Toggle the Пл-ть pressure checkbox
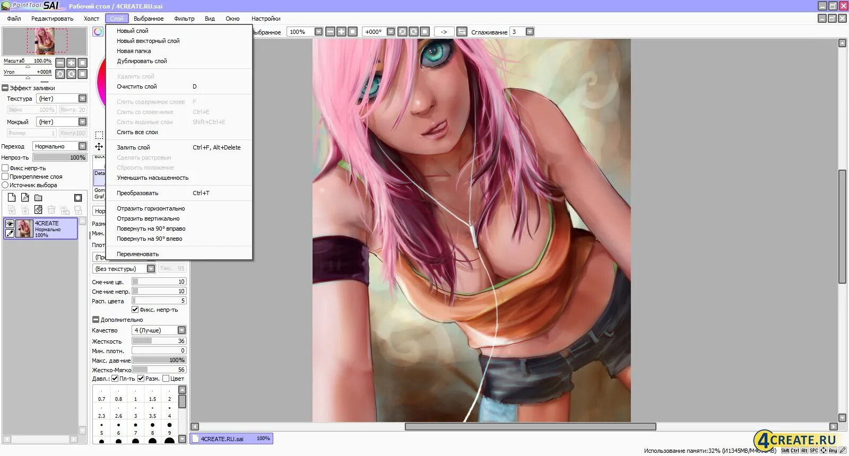849x456 pixels. pos(115,379)
